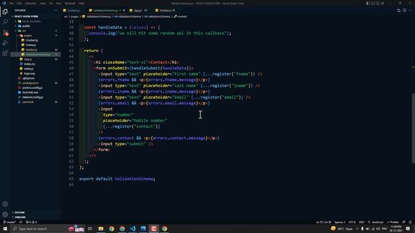Open customize layout icon in title bar

click(382, 3)
